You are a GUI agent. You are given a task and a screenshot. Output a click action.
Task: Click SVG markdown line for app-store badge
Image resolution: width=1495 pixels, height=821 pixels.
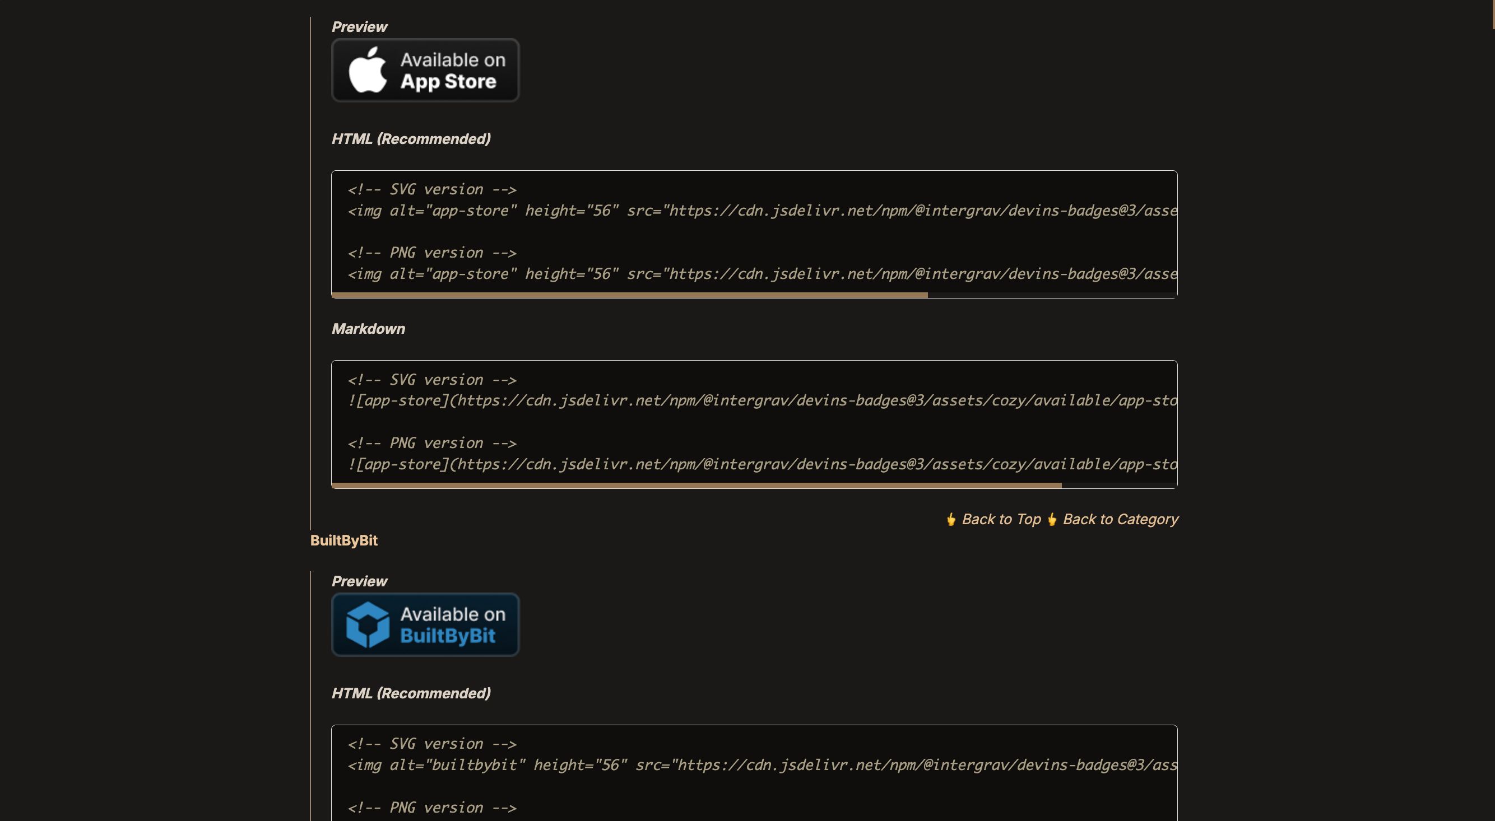pyautogui.click(x=762, y=400)
